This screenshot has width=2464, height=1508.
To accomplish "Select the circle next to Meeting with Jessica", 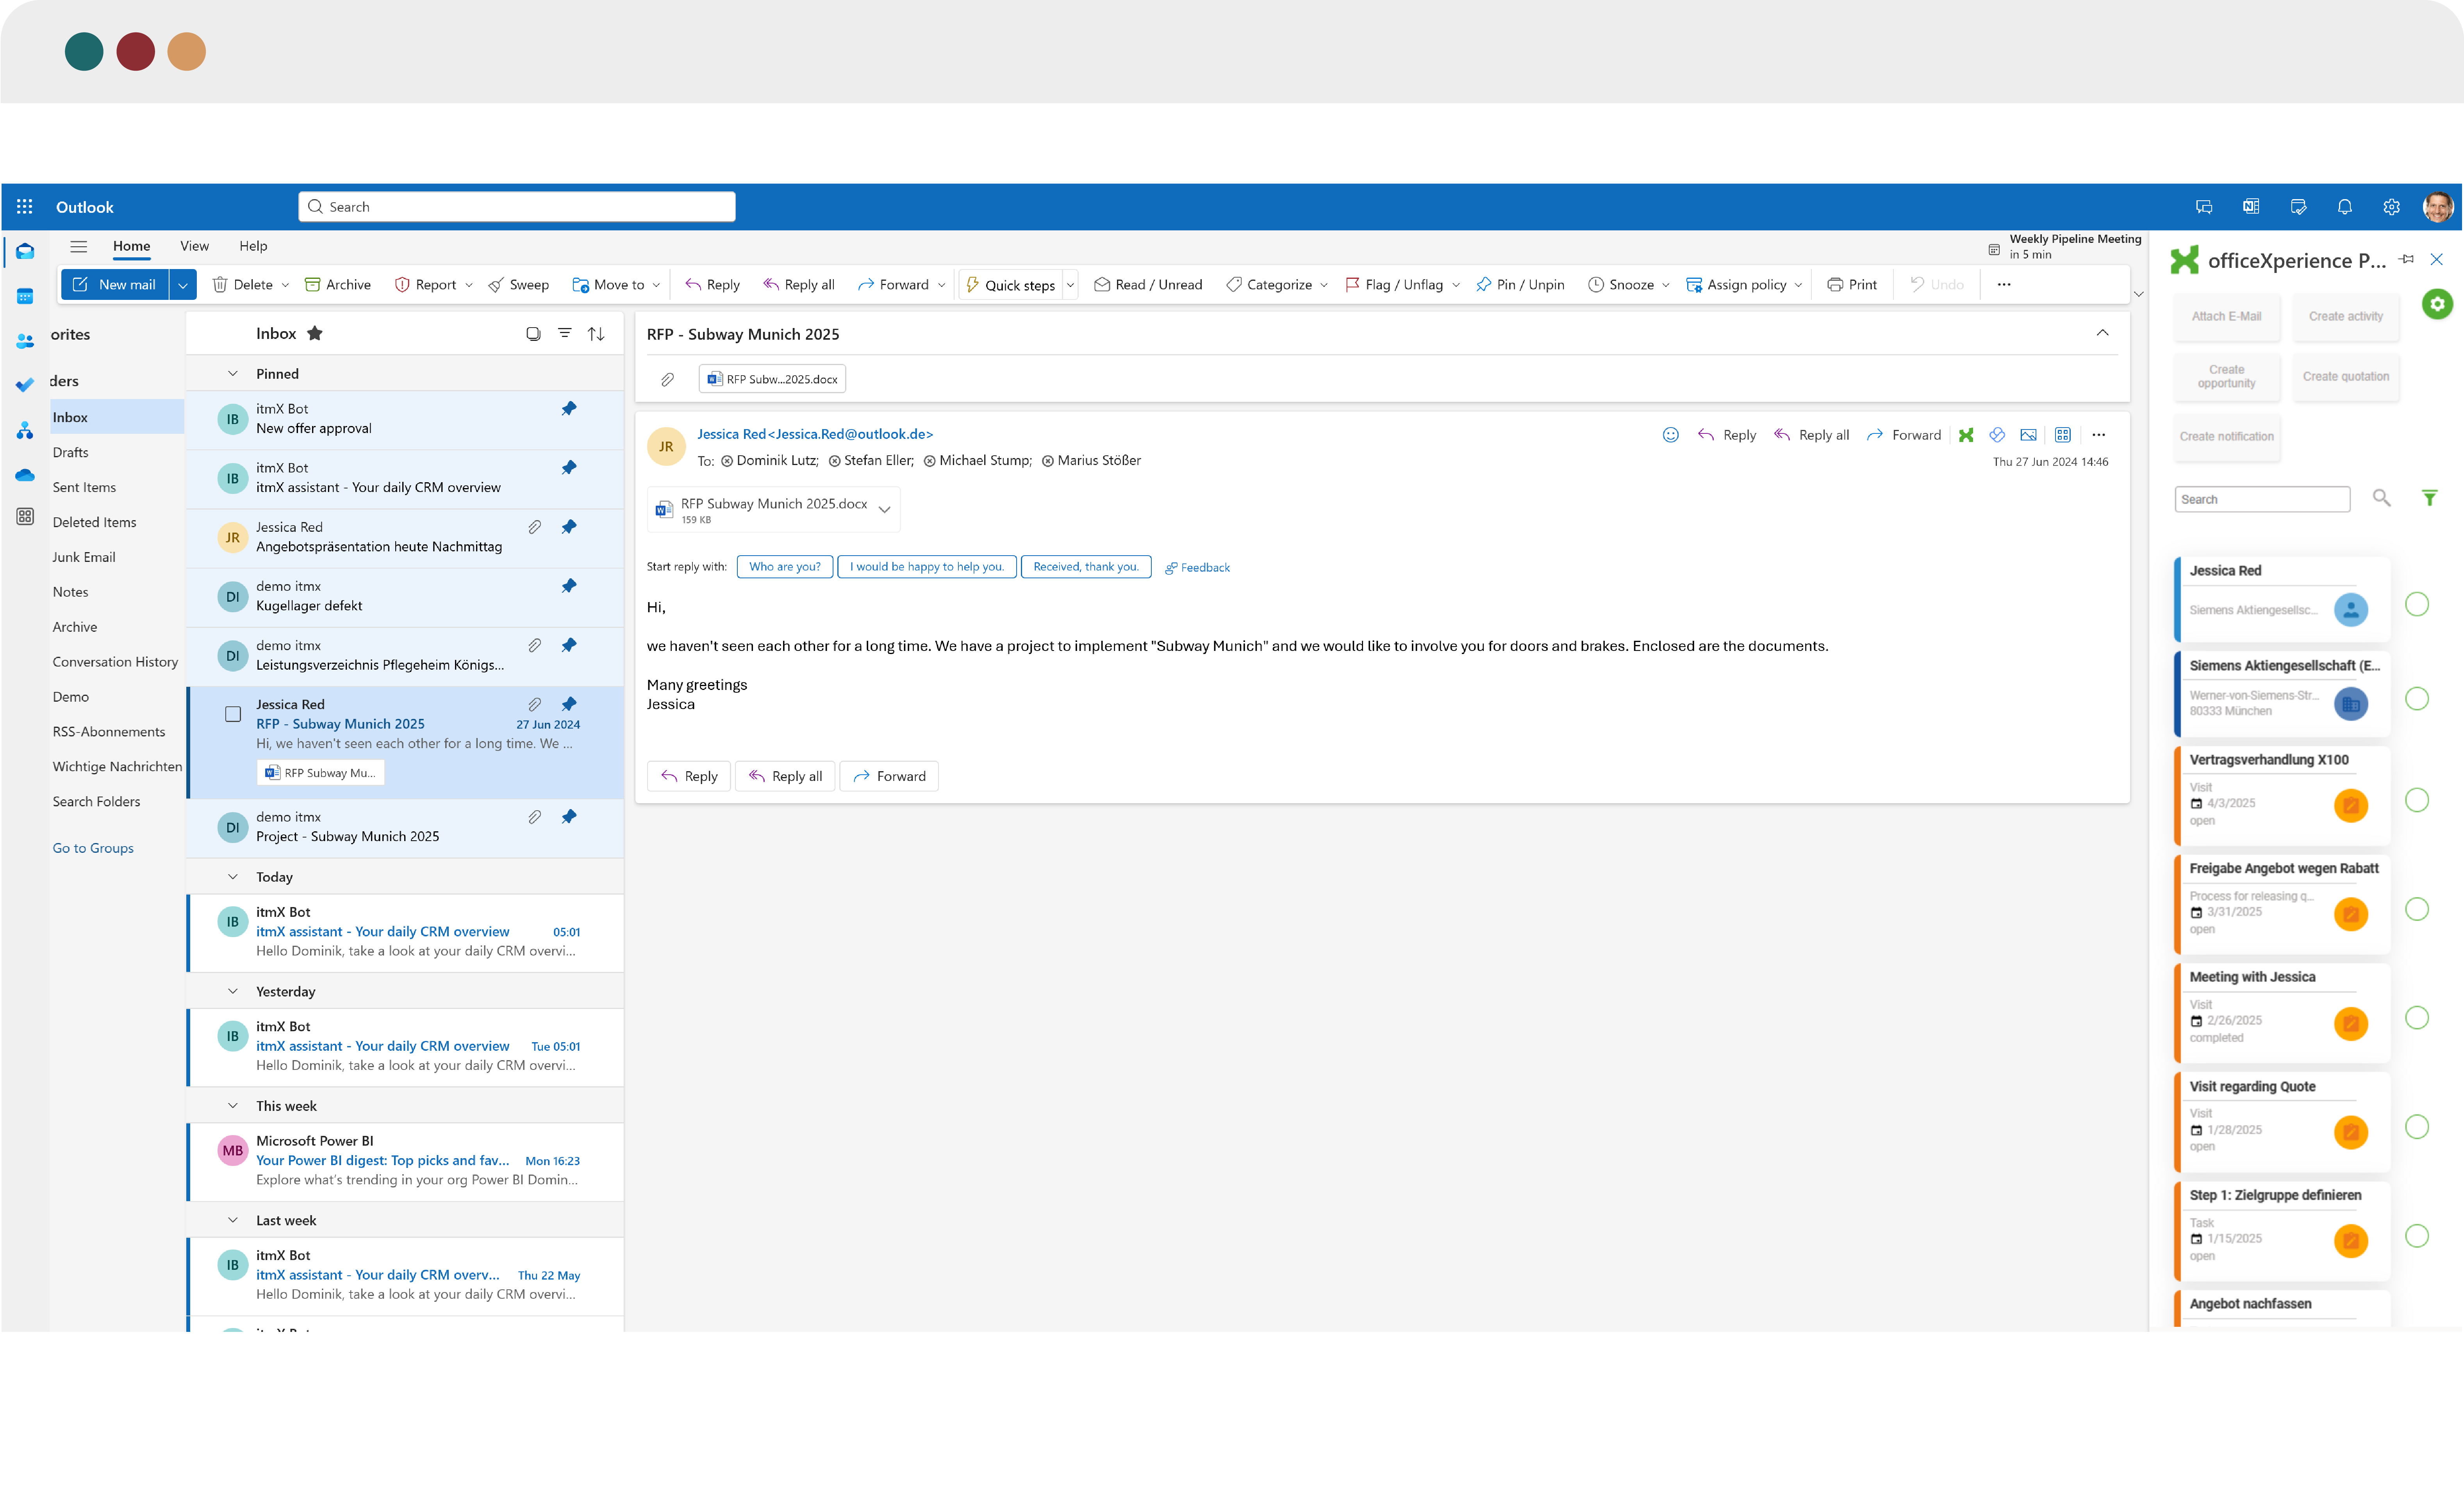I will click(2417, 1017).
